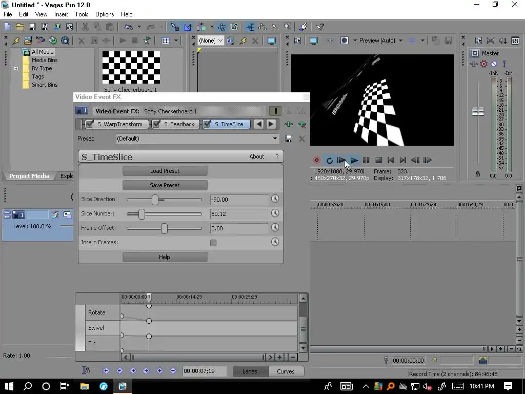525x394 pixels.
Task: Toggle Master mute icon
Action: pos(494,64)
